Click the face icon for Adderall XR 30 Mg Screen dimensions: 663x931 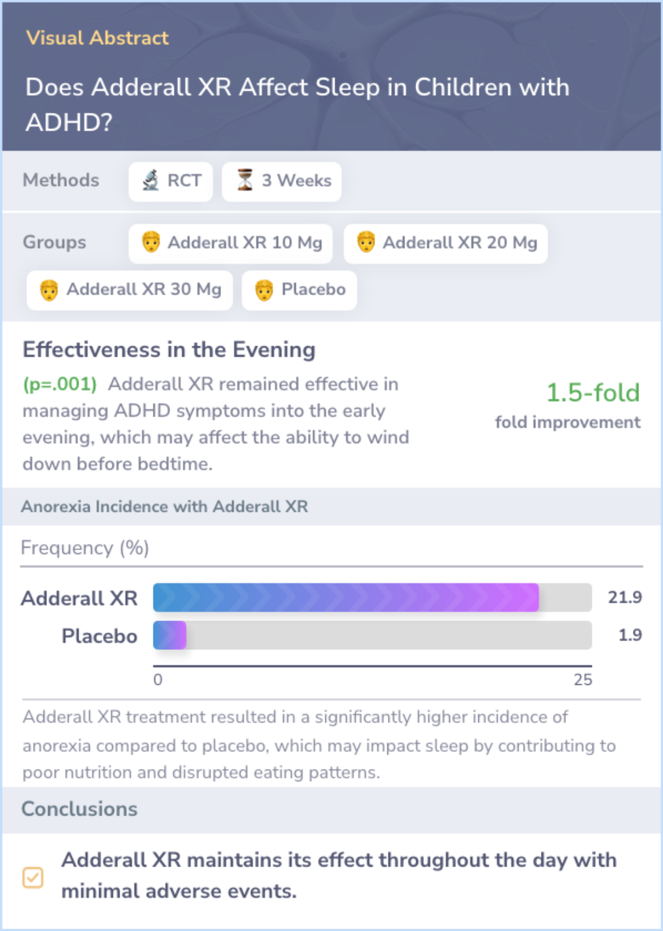[49, 290]
